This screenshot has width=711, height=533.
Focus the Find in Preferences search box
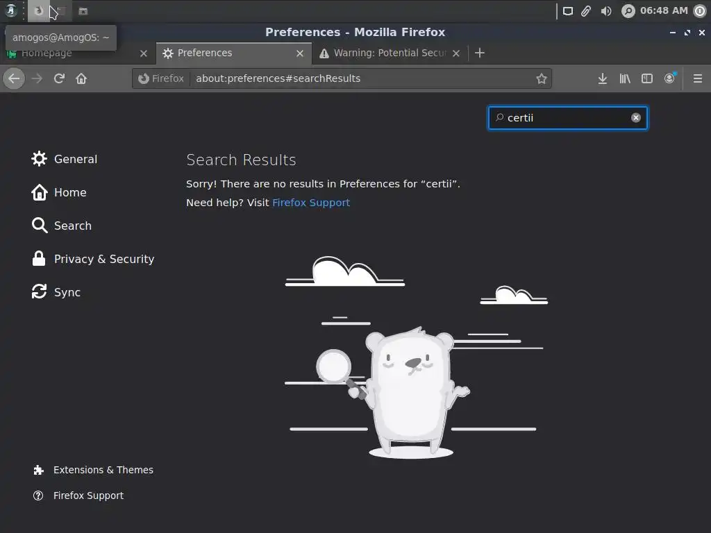568,118
